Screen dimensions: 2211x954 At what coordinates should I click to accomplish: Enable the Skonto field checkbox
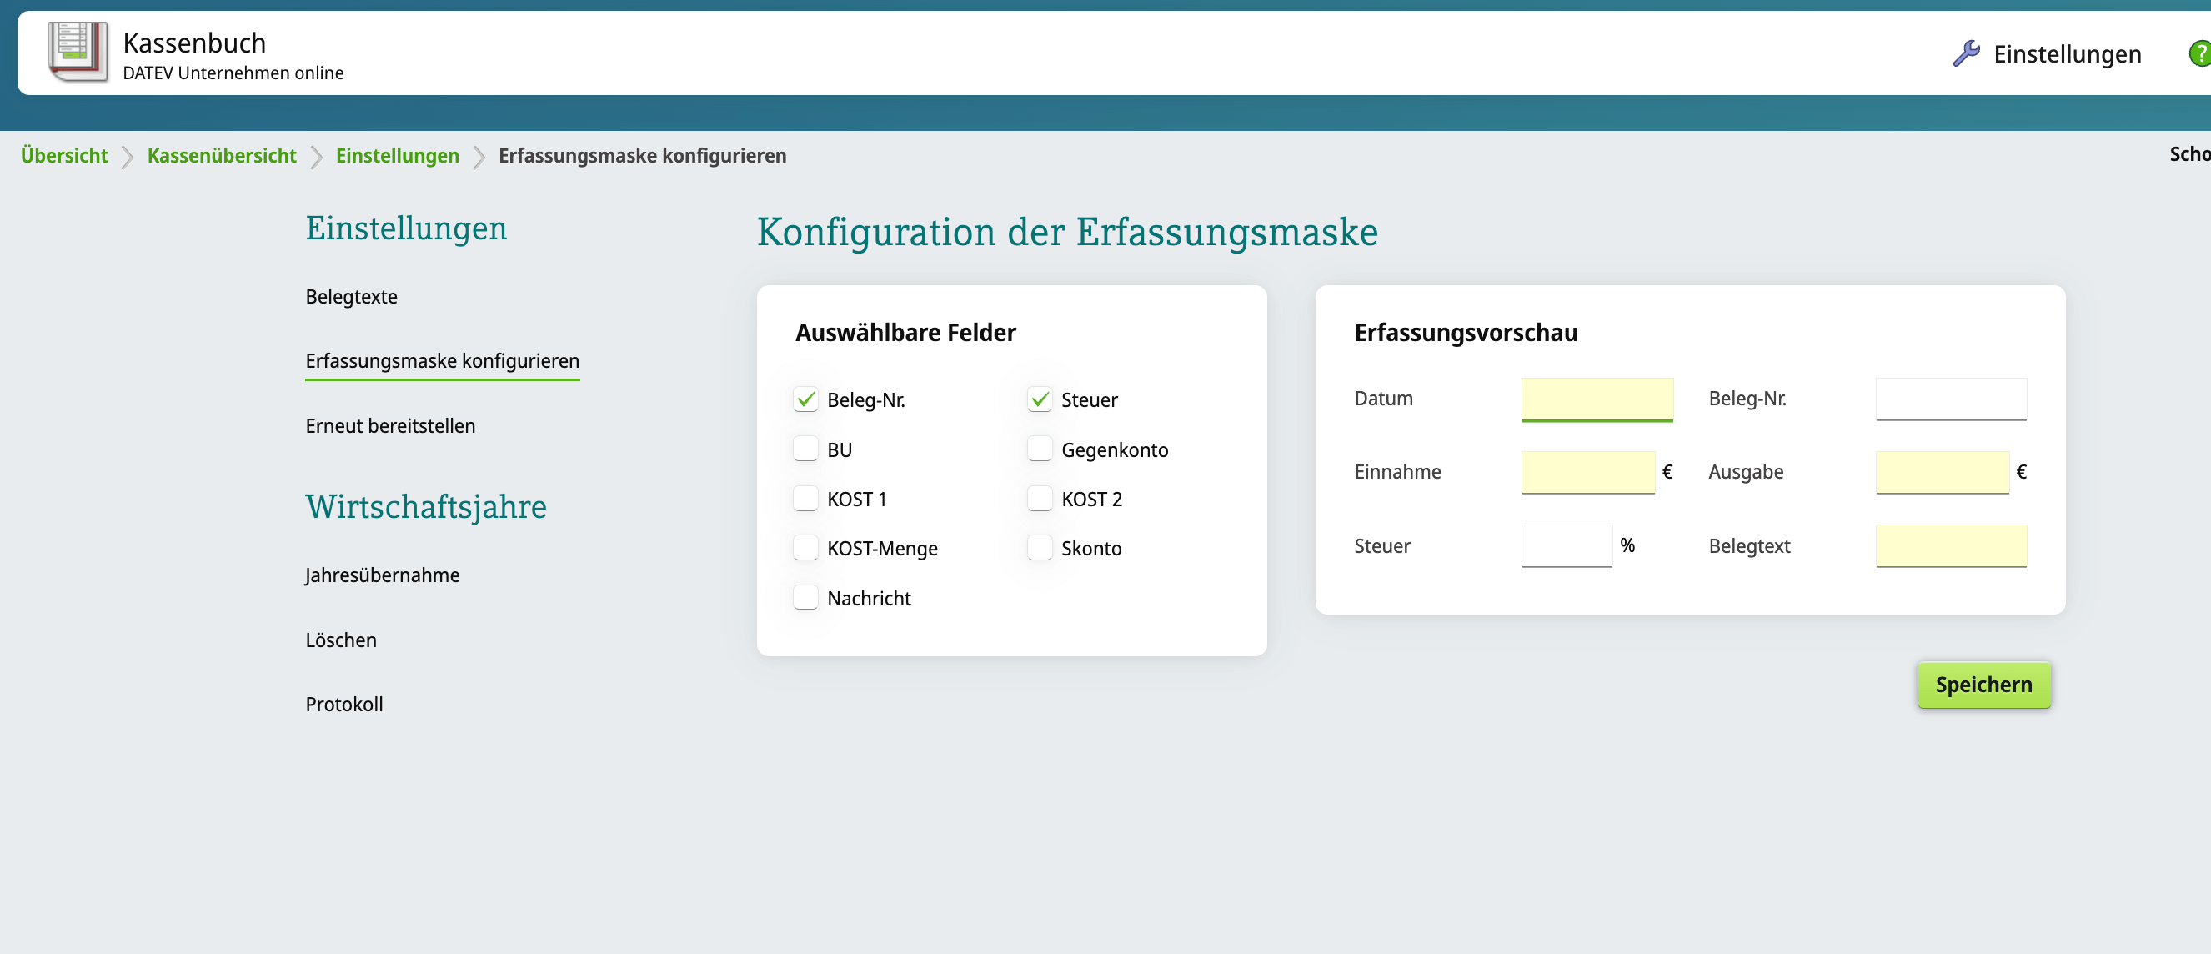(1040, 548)
